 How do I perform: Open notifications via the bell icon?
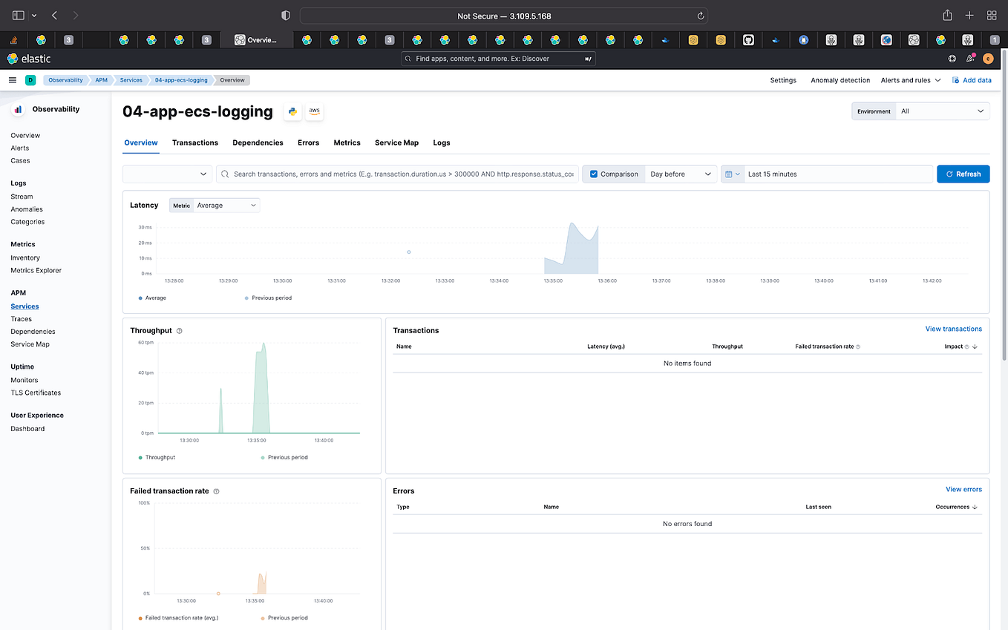tap(969, 58)
